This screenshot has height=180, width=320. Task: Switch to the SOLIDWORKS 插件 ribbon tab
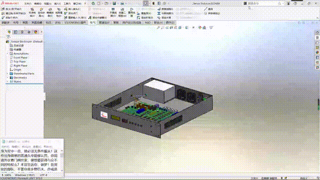pyautogui.click(x=75, y=22)
